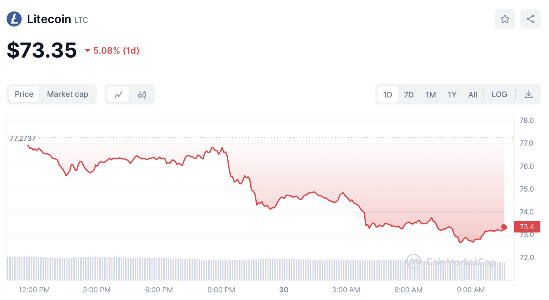
Task: Click the red current price dot
Action: click(x=504, y=227)
